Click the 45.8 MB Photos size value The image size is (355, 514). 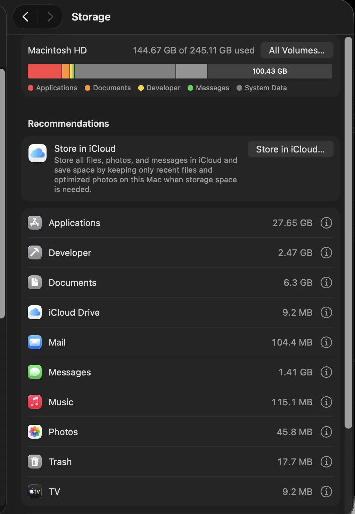(x=295, y=432)
